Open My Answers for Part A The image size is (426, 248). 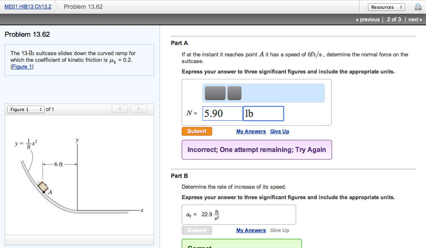coord(251,131)
